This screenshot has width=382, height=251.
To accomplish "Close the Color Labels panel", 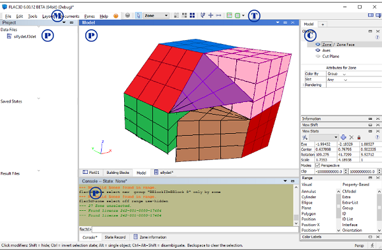I will click(x=378, y=237).
